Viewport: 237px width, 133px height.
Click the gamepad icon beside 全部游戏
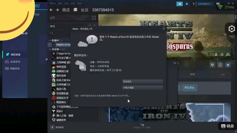[7, 62]
